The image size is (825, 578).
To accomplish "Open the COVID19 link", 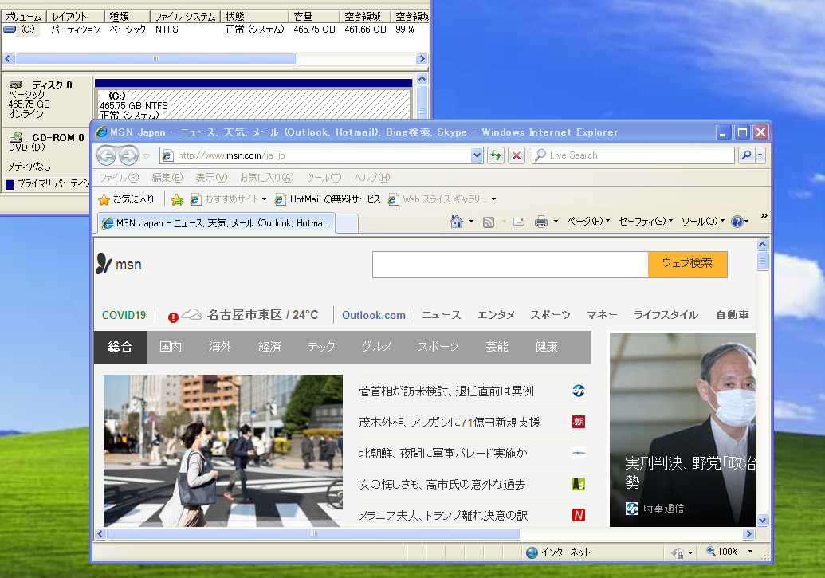I will (124, 315).
